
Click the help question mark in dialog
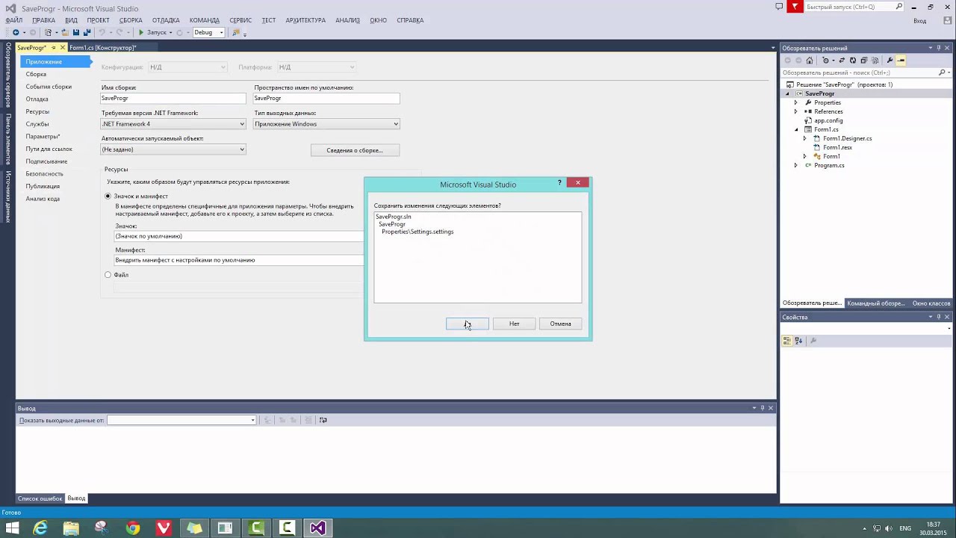[x=559, y=182]
